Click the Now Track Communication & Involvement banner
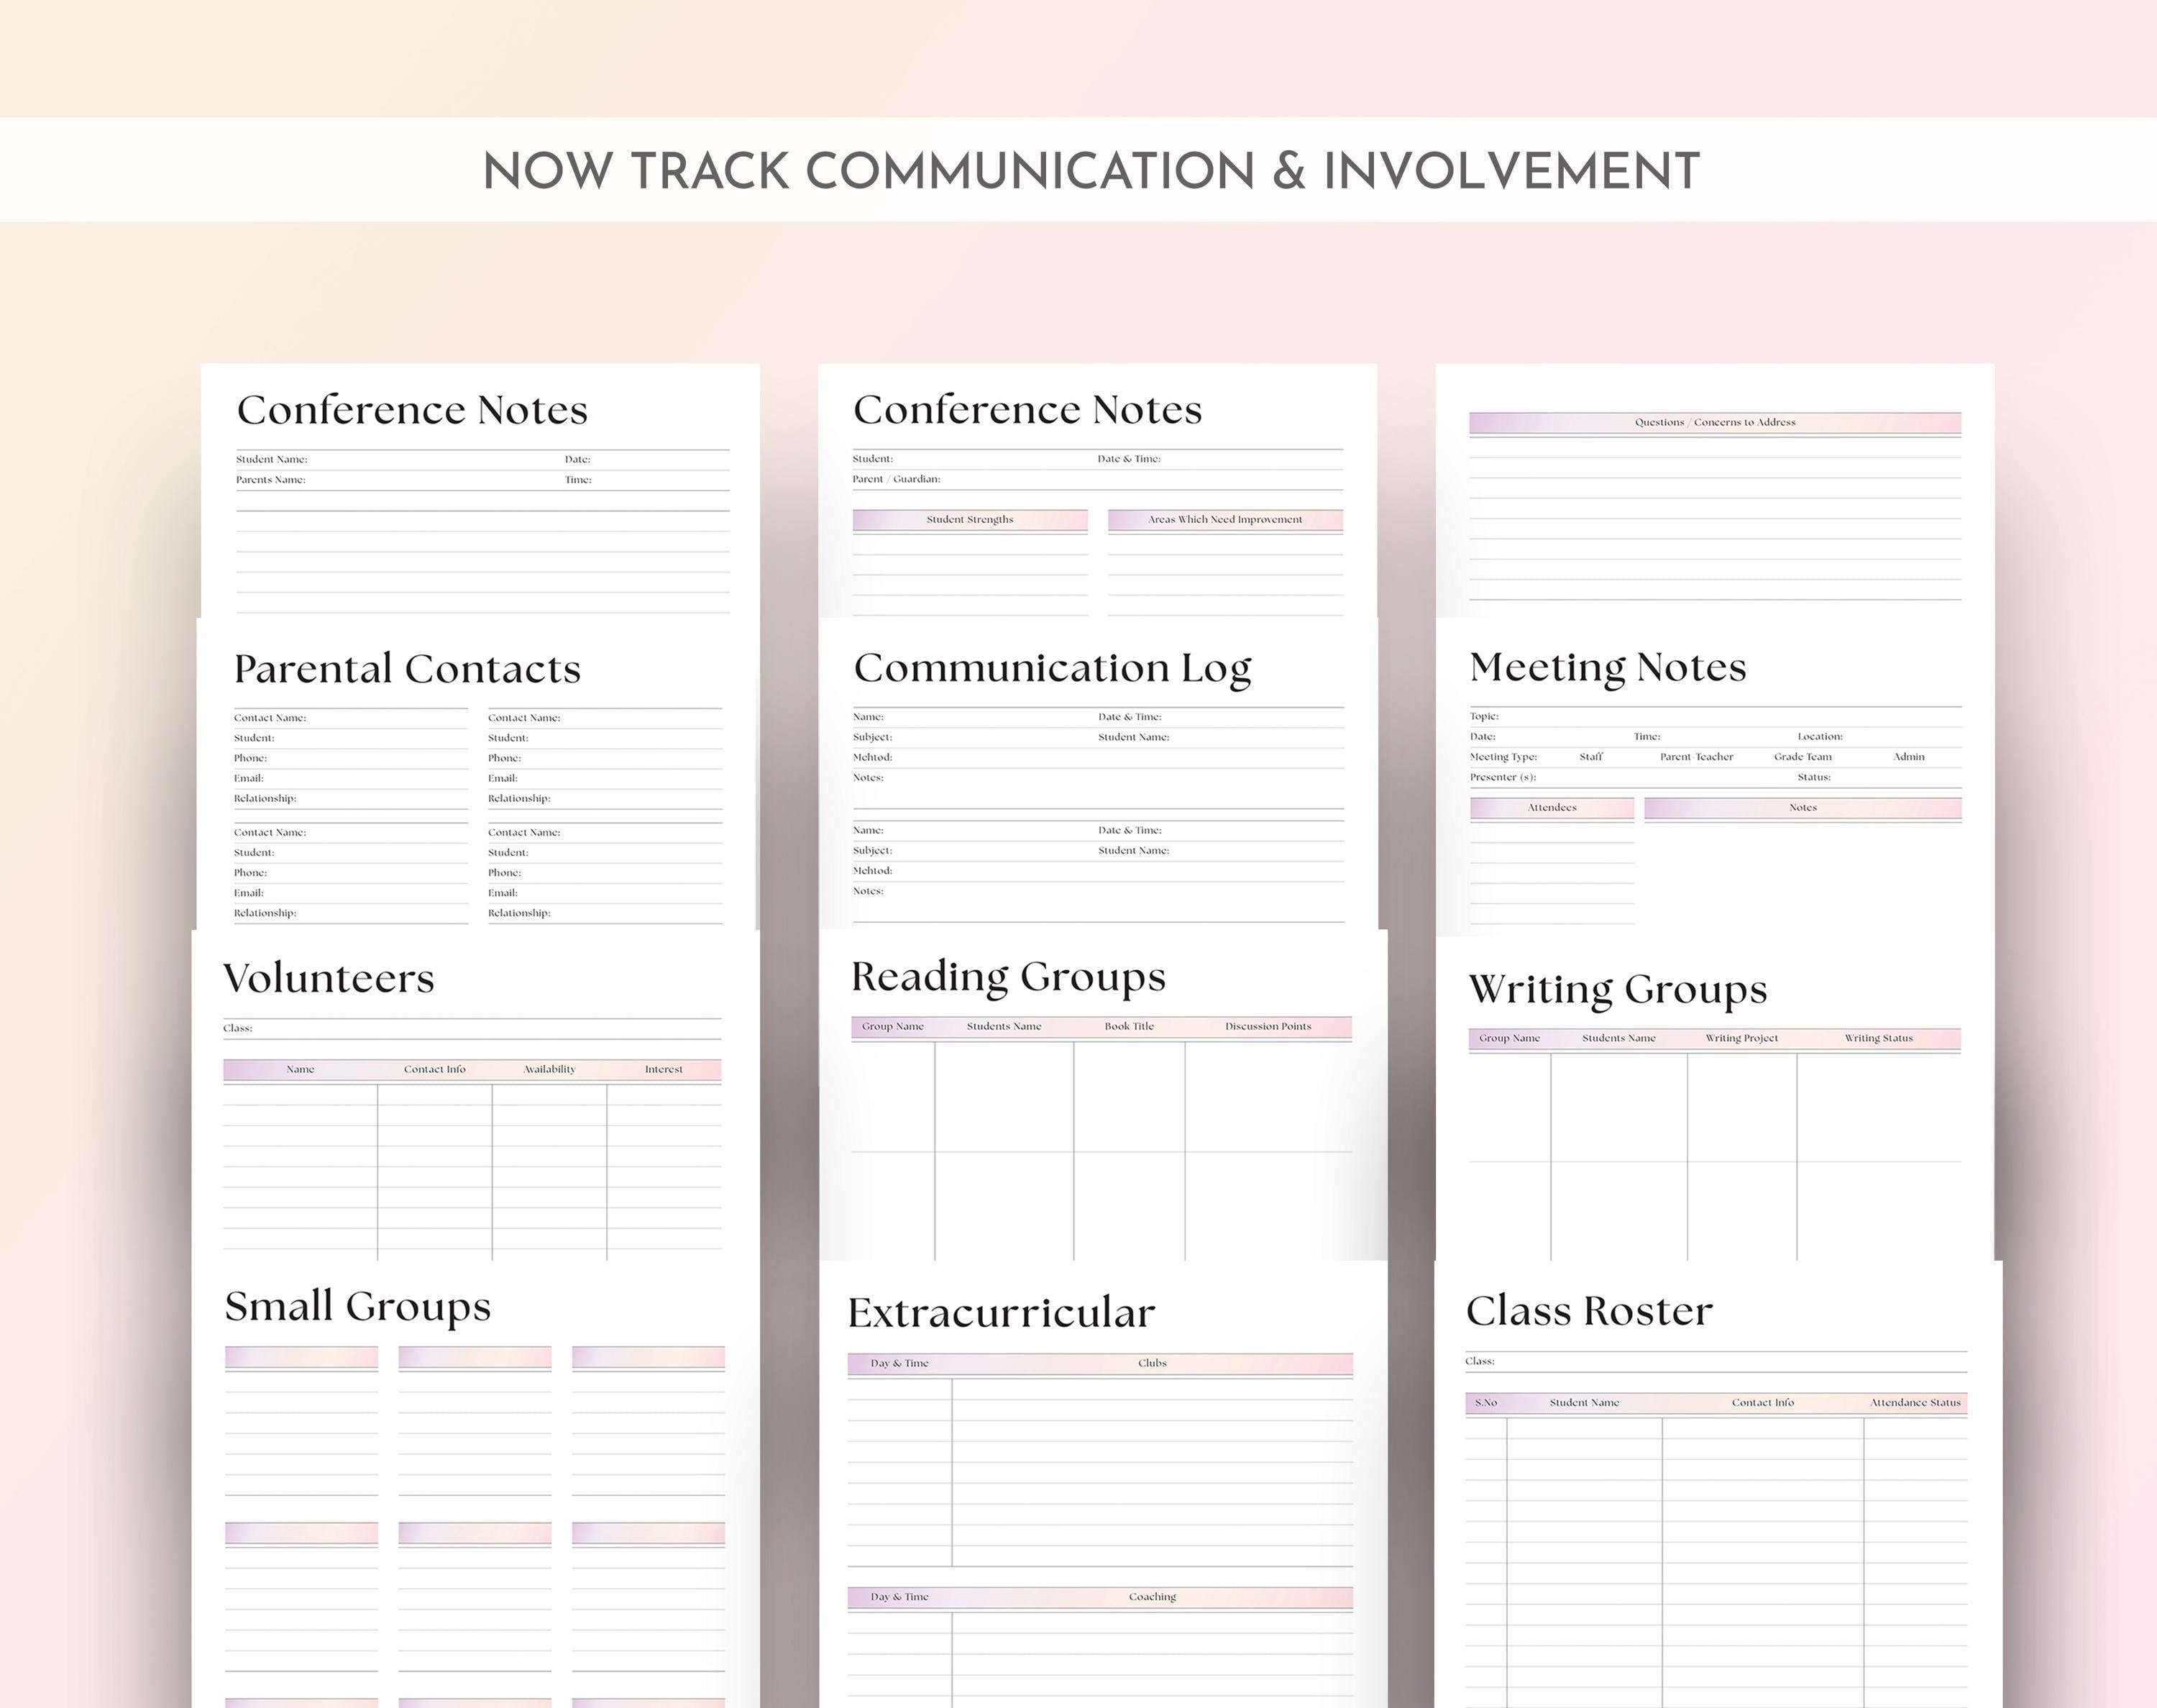 coord(1091,170)
